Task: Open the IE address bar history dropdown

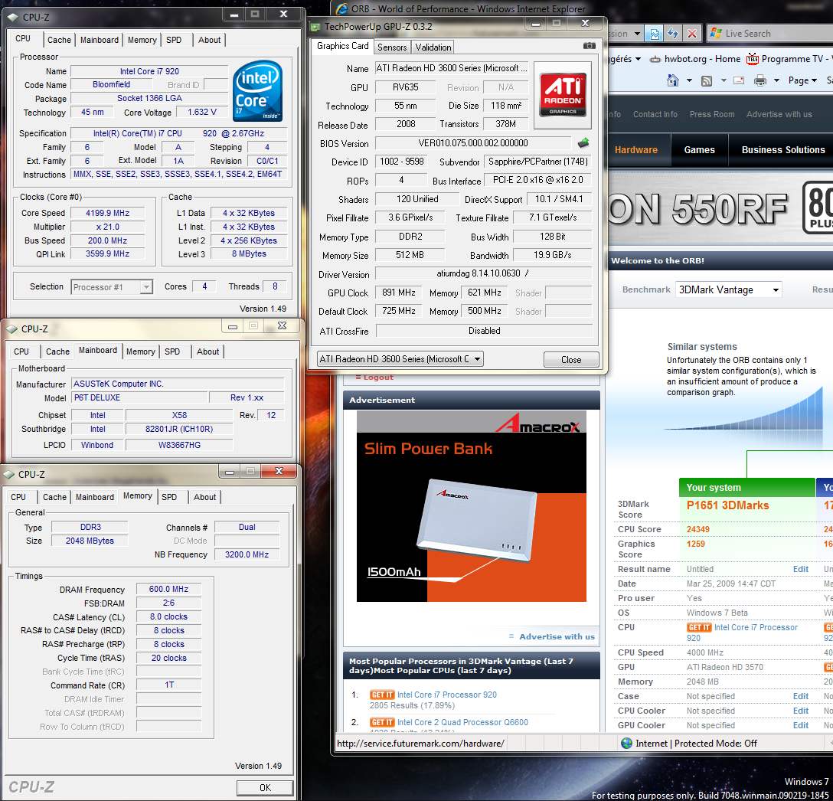Action: [x=637, y=34]
